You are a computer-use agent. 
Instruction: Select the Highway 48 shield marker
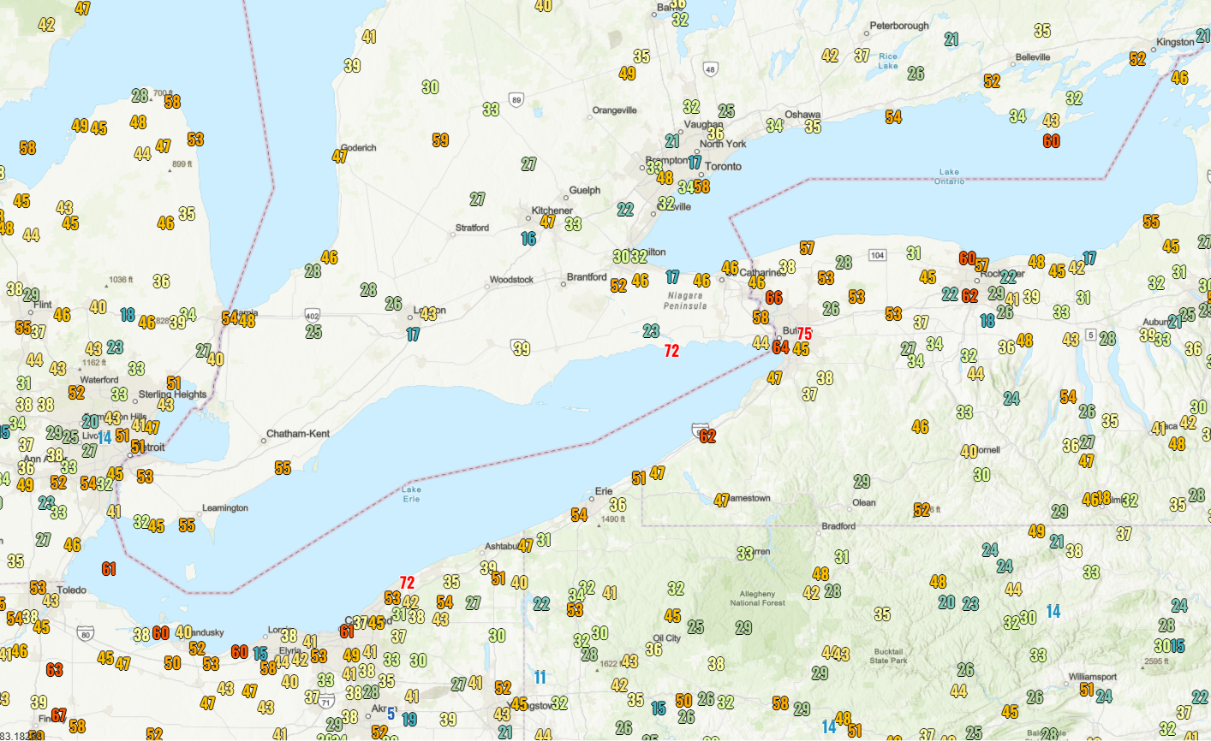pyautogui.click(x=710, y=69)
